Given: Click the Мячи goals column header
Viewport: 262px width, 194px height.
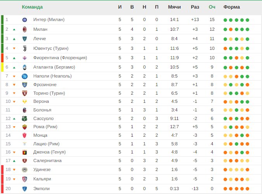Looking at the screenshot, I should [x=174, y=7].
